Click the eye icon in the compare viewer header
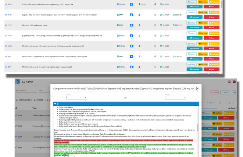This screenshot has height=157, width=243. coord(55,103)
